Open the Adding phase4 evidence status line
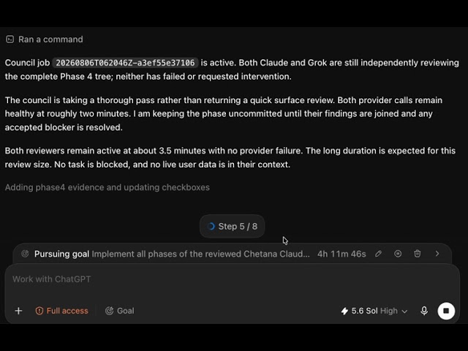The height and width of the screenshot is (351, 468). pos(107,187)
